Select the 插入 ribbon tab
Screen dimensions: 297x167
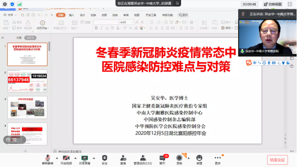point(72,15)
